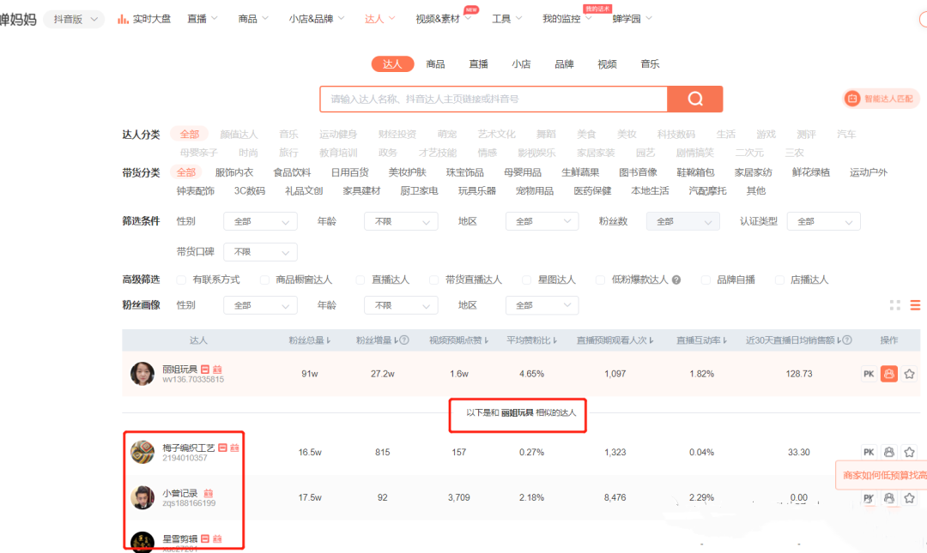Open 认证类型 dropdown

click(x=823, y=221)
